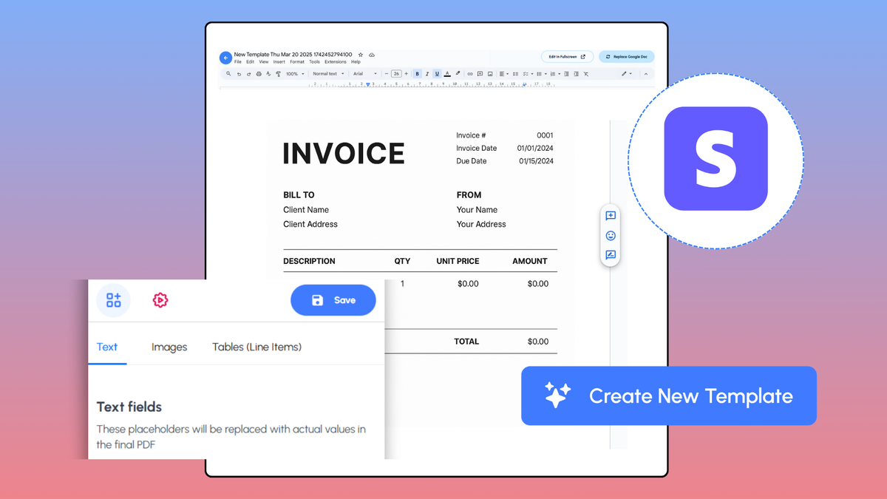Viewport: 887px width, 499px height.
Task: Open the Normal text styles dropdown
Action: point(327,74)
